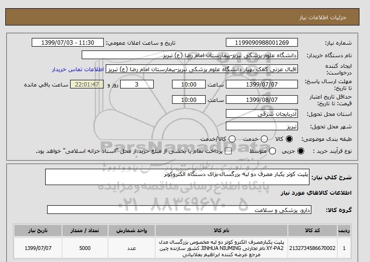The height and width of the screenshot is (262, 370).
Task: Click the product name cell JINHUA NIUMING
Action: 222,248
